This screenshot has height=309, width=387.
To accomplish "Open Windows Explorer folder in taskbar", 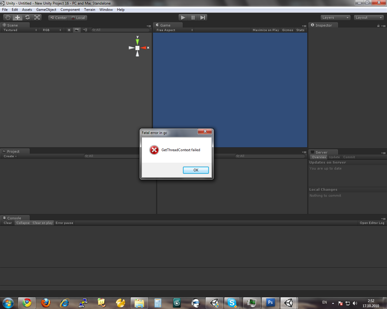I will point(139,303).
